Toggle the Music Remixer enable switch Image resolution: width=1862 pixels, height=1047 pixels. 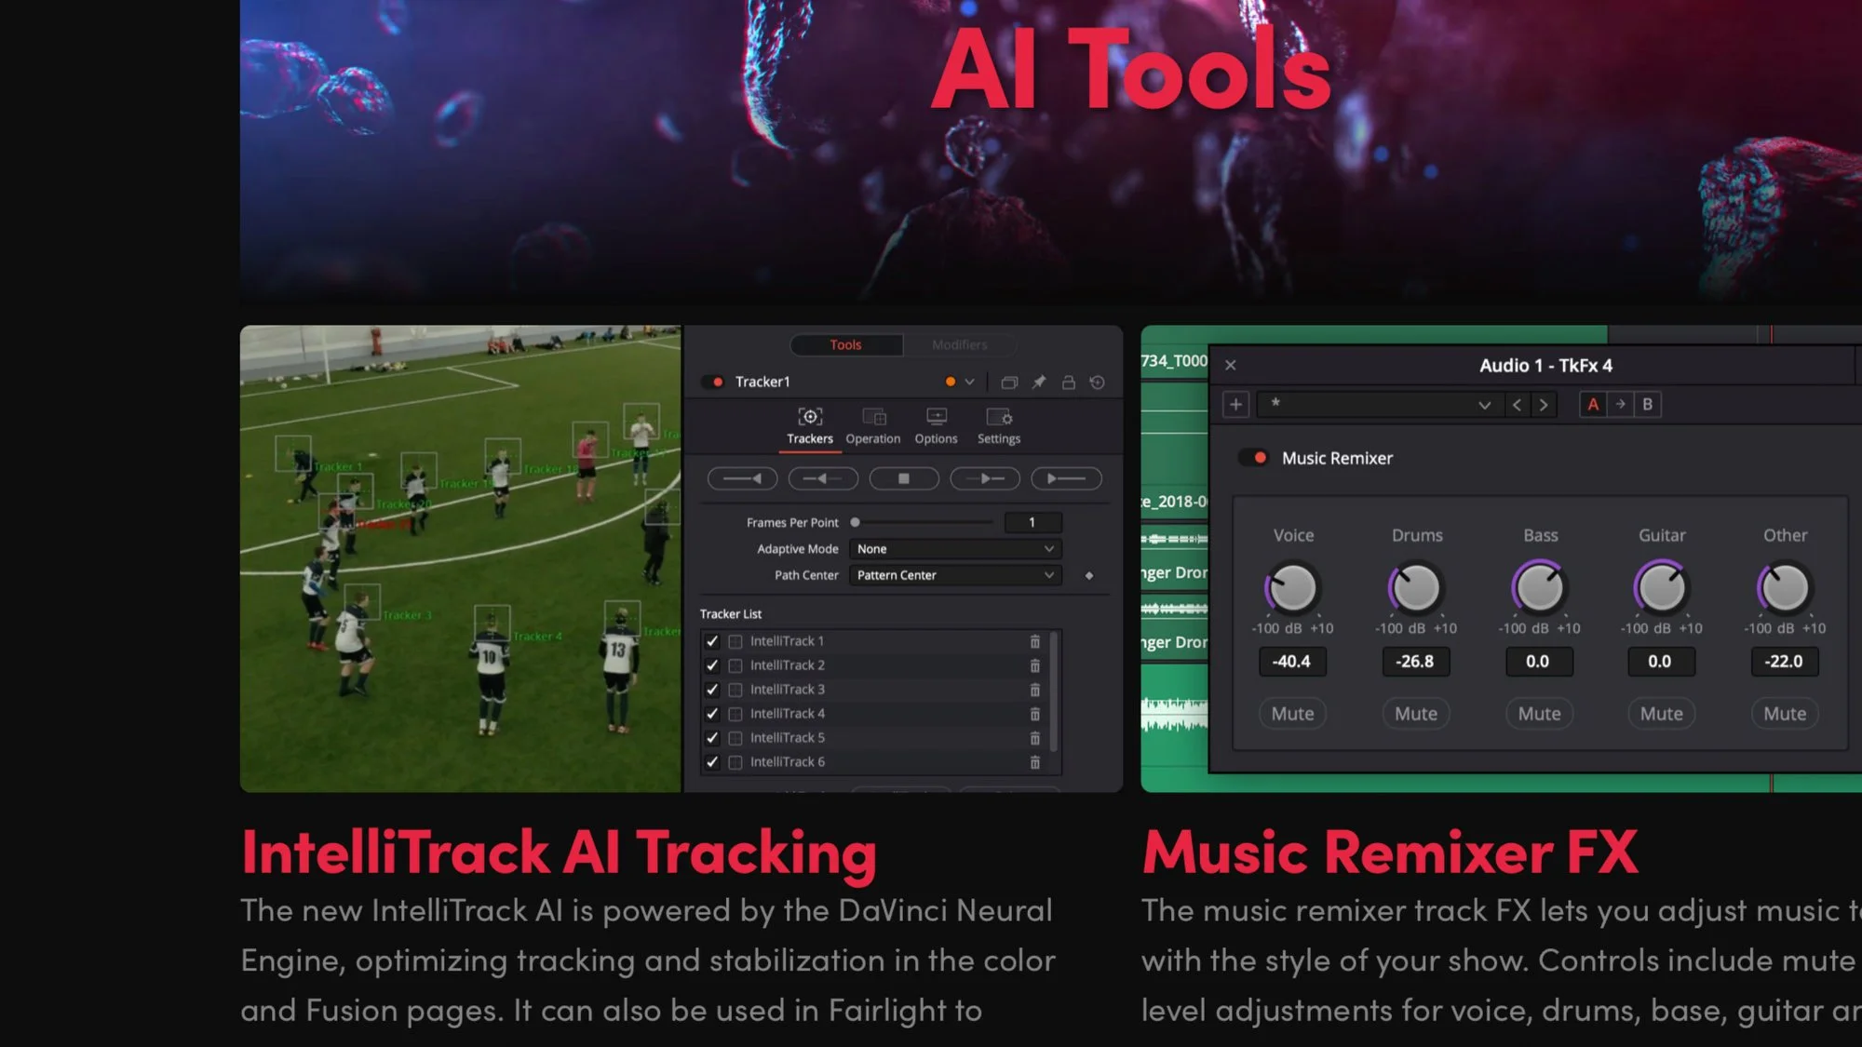tap(1253, 458)
